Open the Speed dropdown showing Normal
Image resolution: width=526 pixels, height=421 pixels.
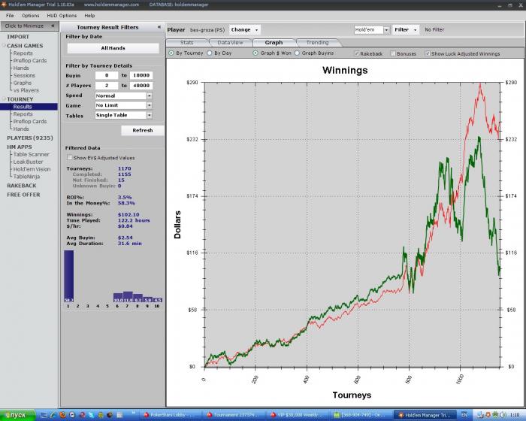pos(149,96)
